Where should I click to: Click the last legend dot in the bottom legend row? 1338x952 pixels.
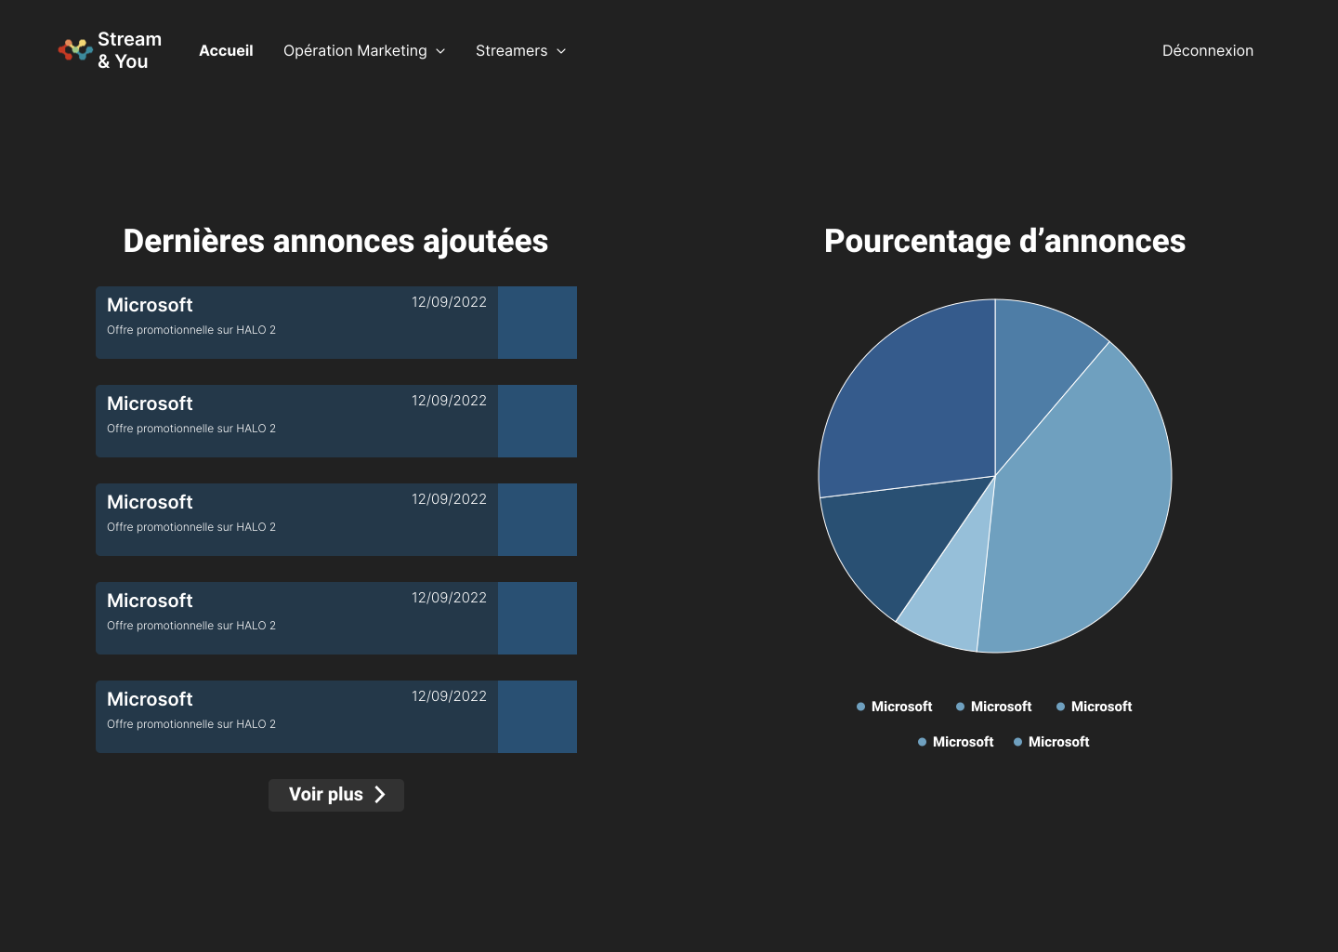pyautogui.click(x=1017, y=743)
